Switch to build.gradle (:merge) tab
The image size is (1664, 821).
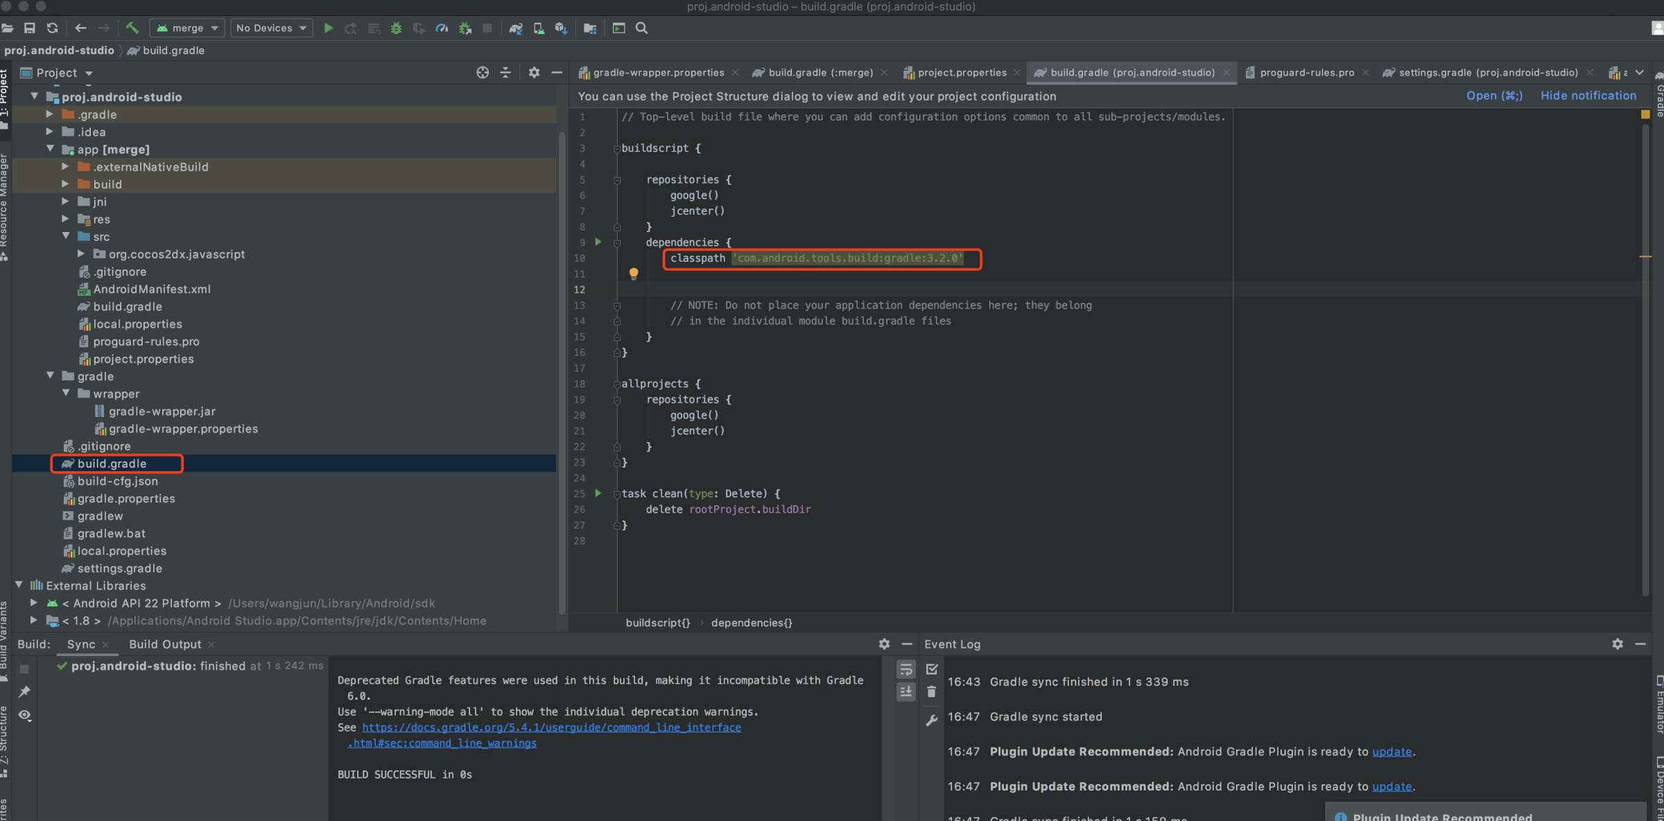coord(820,73)
